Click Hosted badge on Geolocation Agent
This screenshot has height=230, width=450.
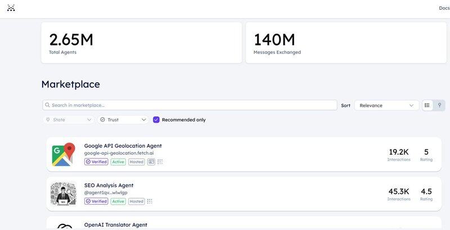(136, 162)
